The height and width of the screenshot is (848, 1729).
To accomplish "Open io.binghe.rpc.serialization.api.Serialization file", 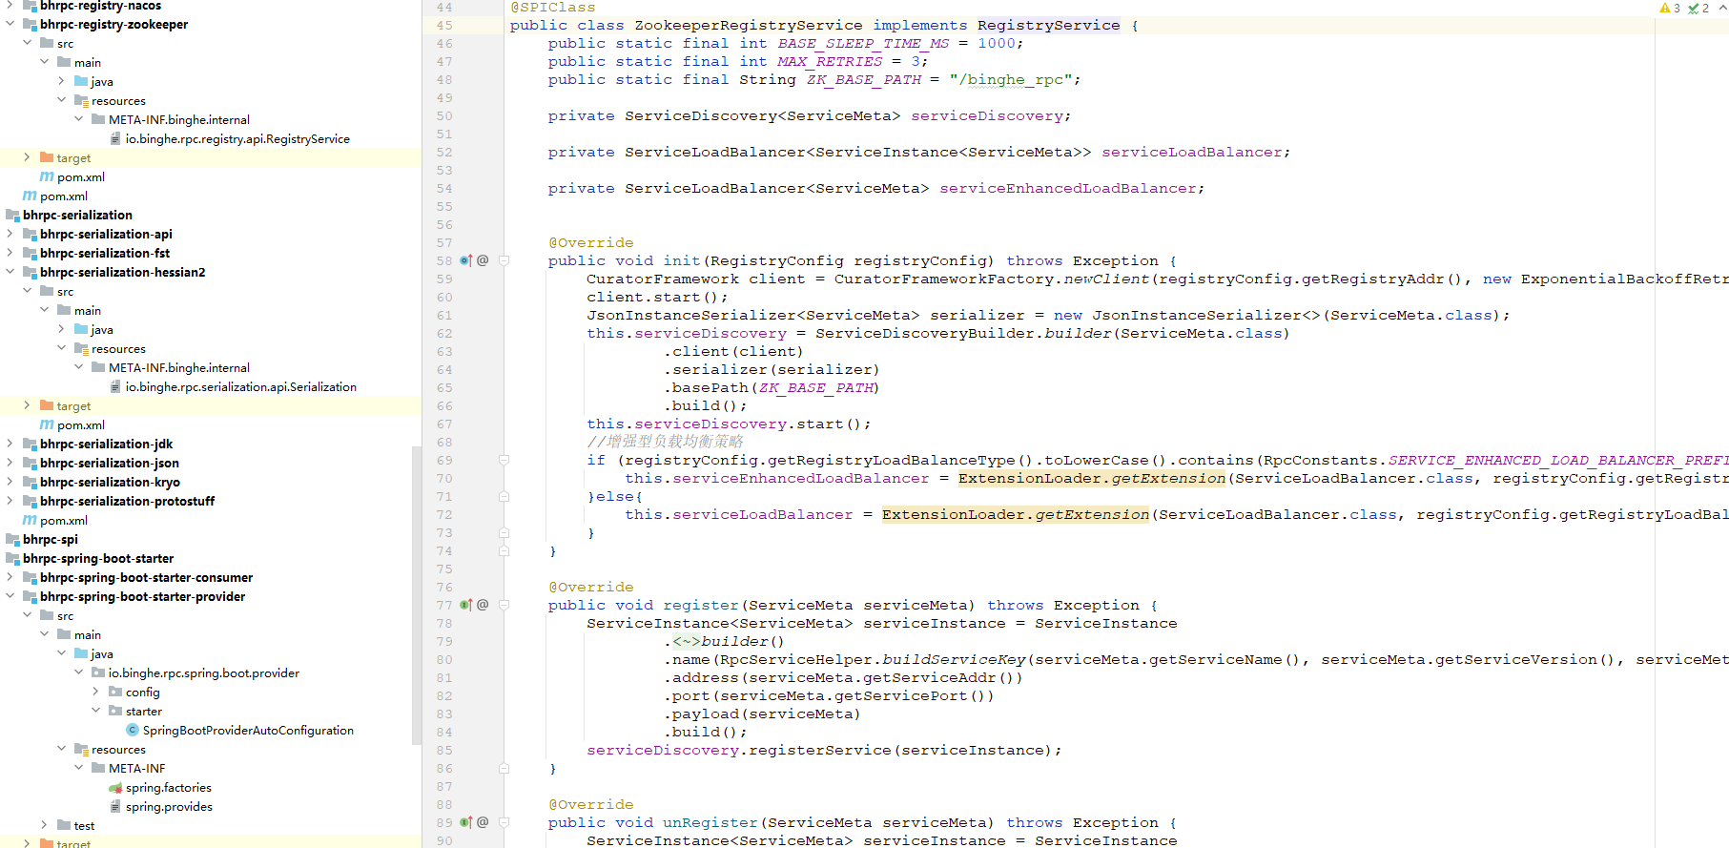I will tap(240, 387).
